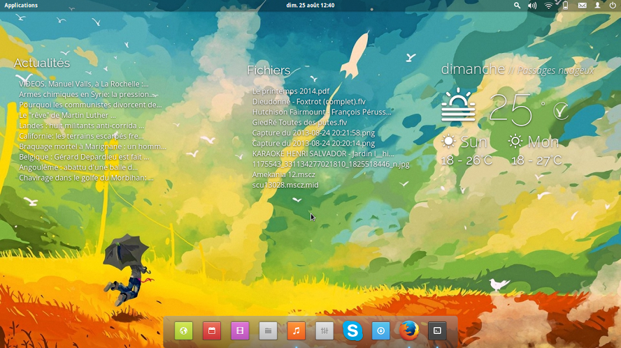This screenshot has width=621, height=348.
Task: Open news item VIDEOS. Manuel Valls
Action: tap(83, 84)
